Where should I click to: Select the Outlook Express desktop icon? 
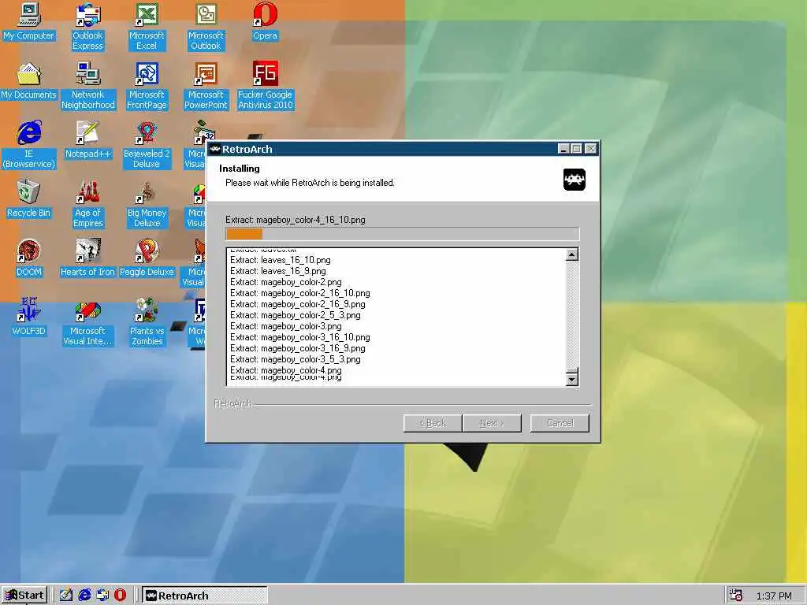pos(87,27)
